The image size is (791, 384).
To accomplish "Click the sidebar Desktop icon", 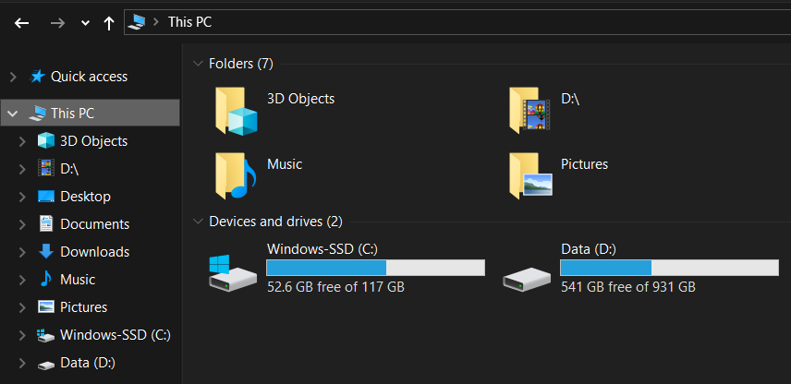I will [x=46, y=196].
